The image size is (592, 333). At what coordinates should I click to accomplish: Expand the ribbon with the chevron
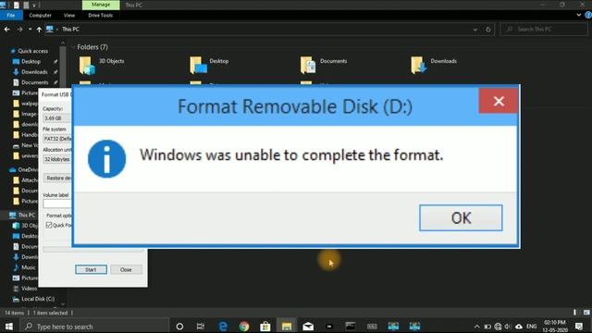tap(578, 15)
